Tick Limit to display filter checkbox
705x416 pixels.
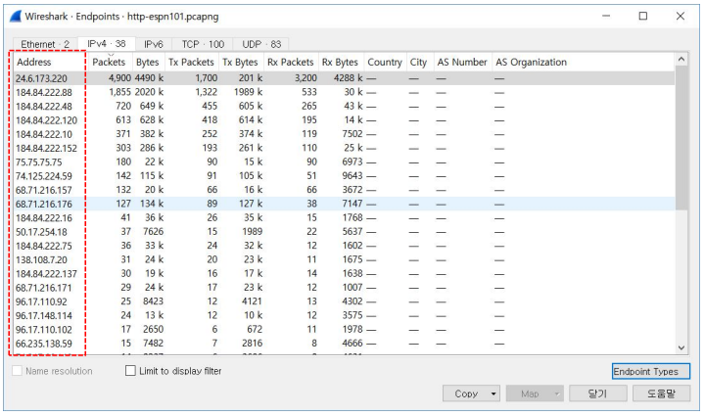(130, 371)
